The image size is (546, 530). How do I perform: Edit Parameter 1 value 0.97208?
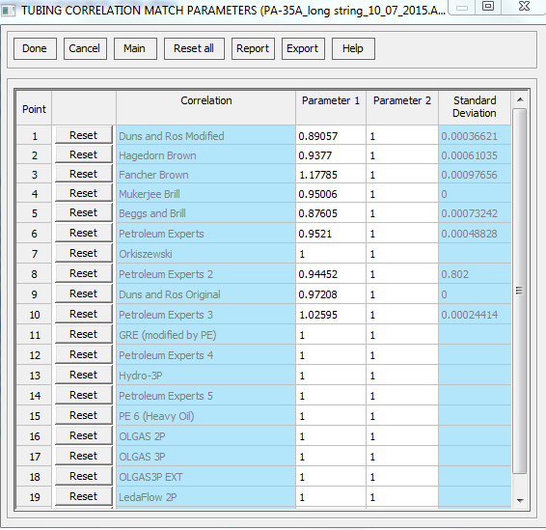331,294
